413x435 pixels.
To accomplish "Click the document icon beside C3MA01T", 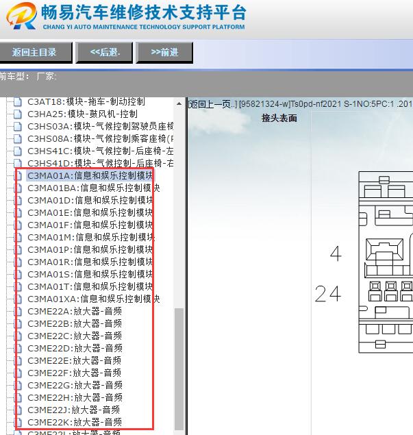I will click(x=18, y=286).
